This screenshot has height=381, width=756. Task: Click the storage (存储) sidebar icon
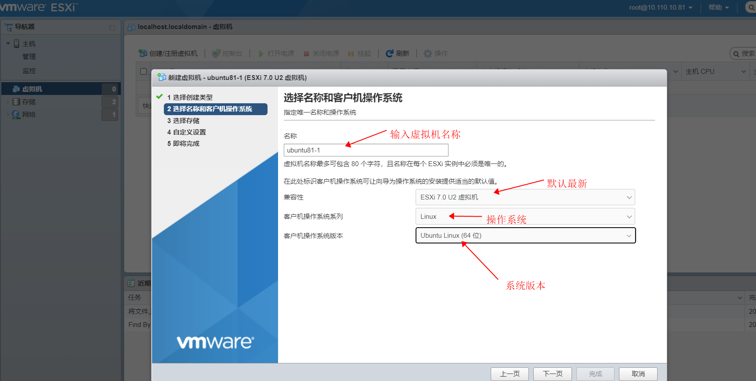16,102
